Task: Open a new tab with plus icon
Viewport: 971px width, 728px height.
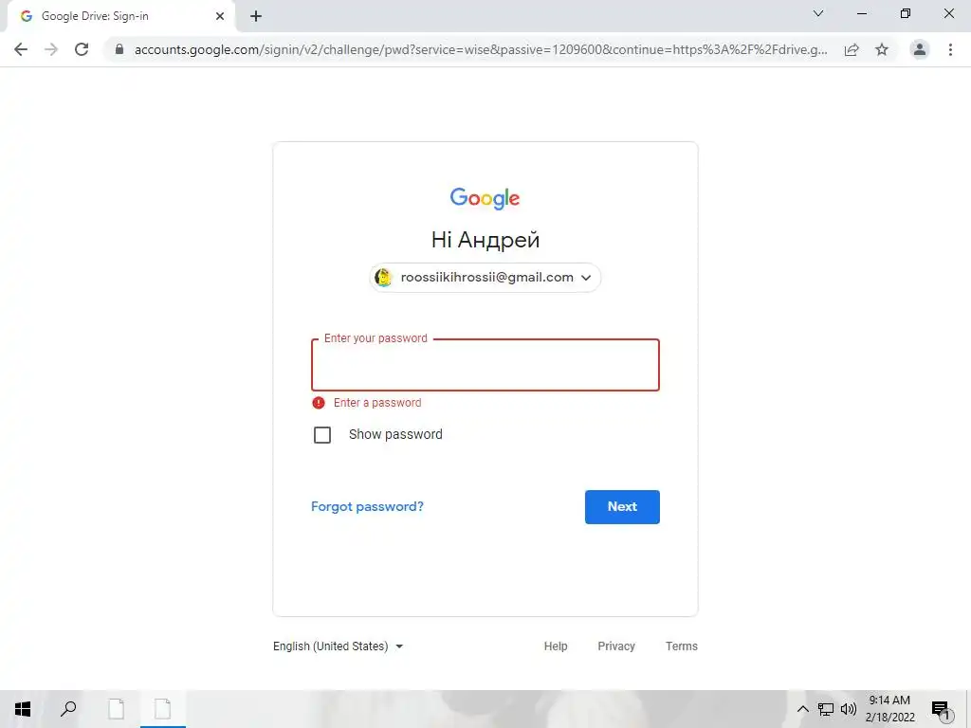Action: [256, 16]
